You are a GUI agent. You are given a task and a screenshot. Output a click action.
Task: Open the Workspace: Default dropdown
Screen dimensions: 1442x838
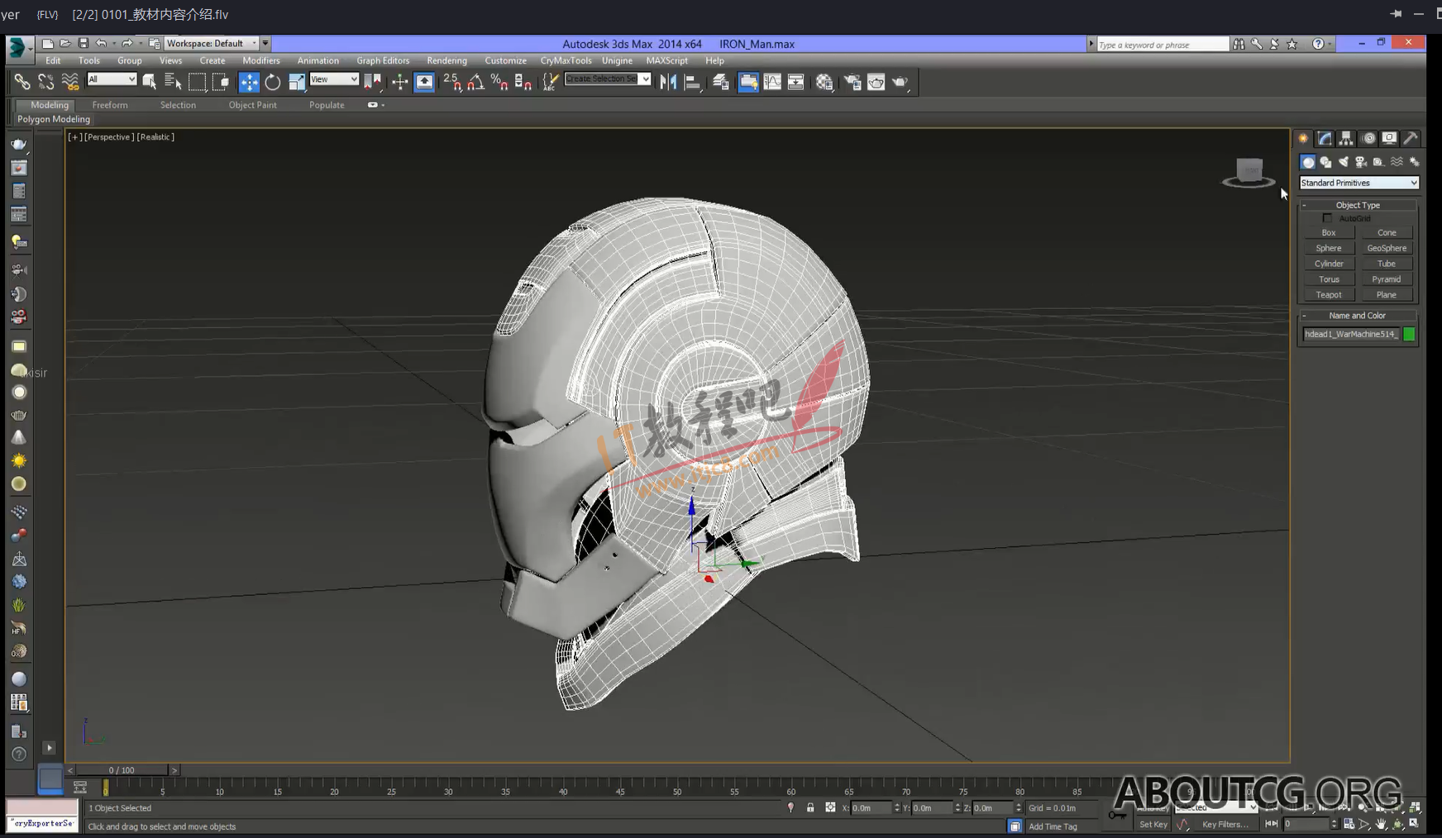coord(211,43)
